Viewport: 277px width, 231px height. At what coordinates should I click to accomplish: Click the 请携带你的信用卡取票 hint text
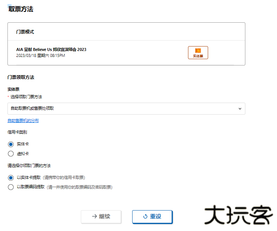click(66, 177)
